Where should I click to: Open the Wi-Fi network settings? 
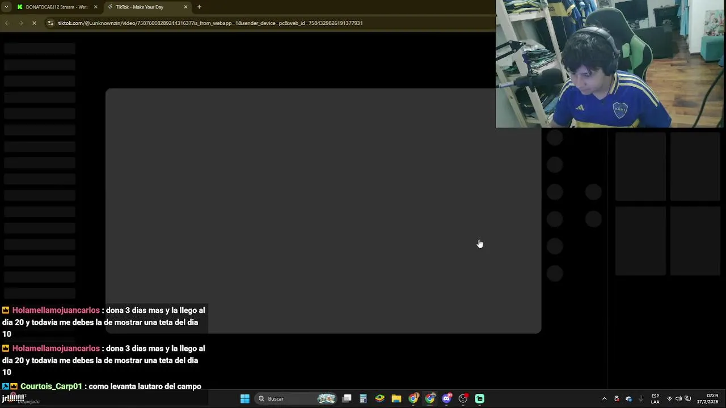pos(669,398)
